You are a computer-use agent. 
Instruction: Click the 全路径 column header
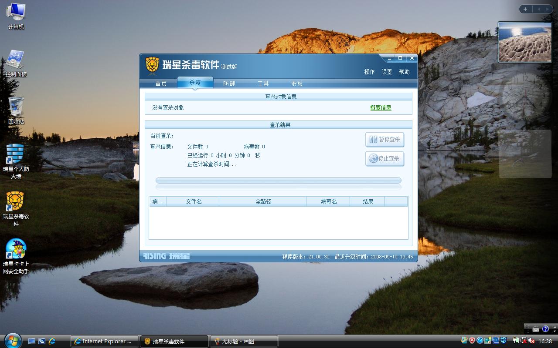click(x=263, y=201)
